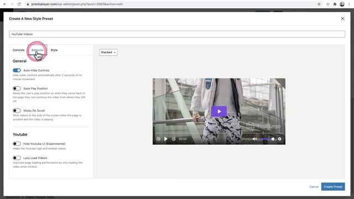Image resolution: width=354 pixels, height=199 pixels.
Task: Open the browser extensions puzzle icon
Action: coord(335,4)
